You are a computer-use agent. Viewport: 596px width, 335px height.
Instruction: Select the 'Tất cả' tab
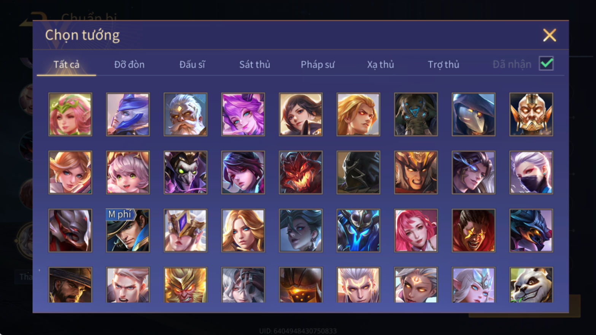66,64
